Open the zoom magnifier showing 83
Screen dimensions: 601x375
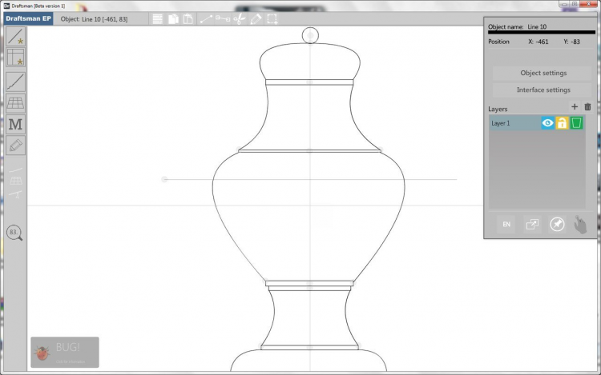point(14,233)
